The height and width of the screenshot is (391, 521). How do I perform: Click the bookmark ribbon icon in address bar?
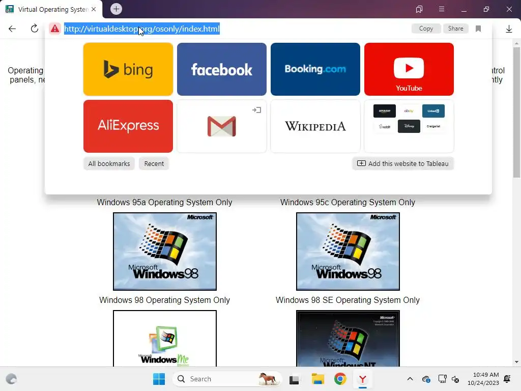click(478, 29)
